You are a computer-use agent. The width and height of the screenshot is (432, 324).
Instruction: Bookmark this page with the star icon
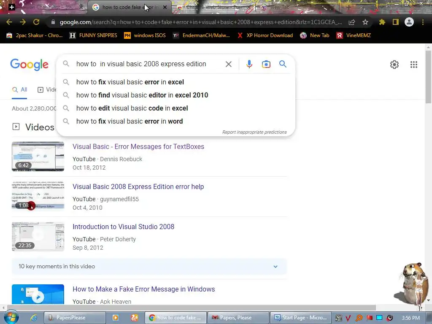point(365,22)
